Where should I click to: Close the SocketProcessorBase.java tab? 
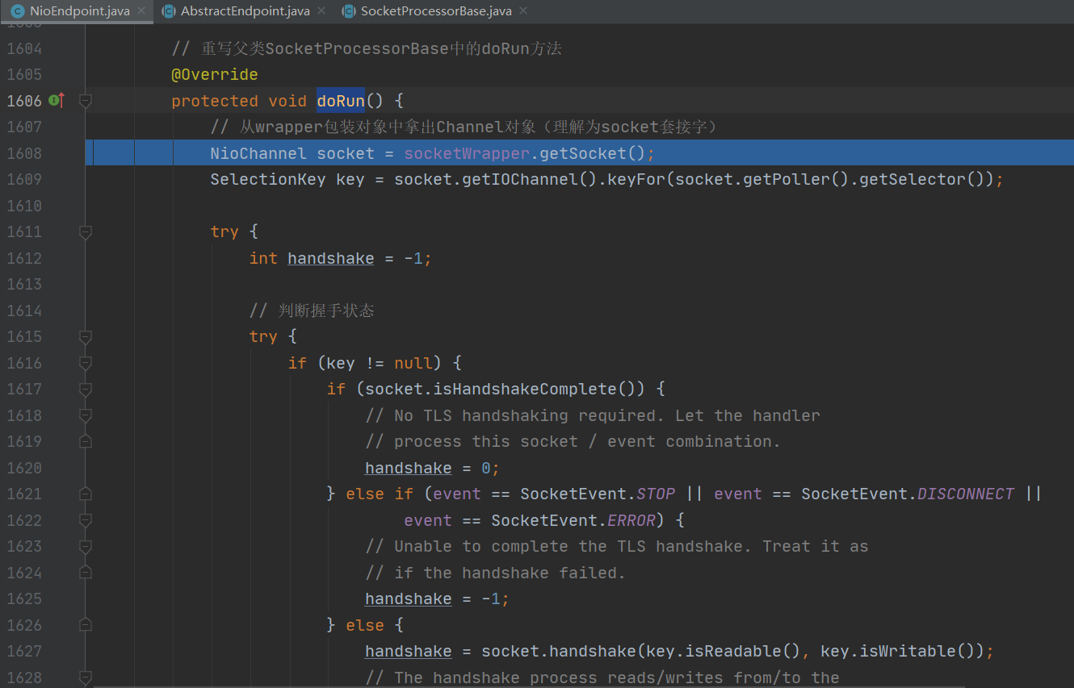(x=522, y=11)
